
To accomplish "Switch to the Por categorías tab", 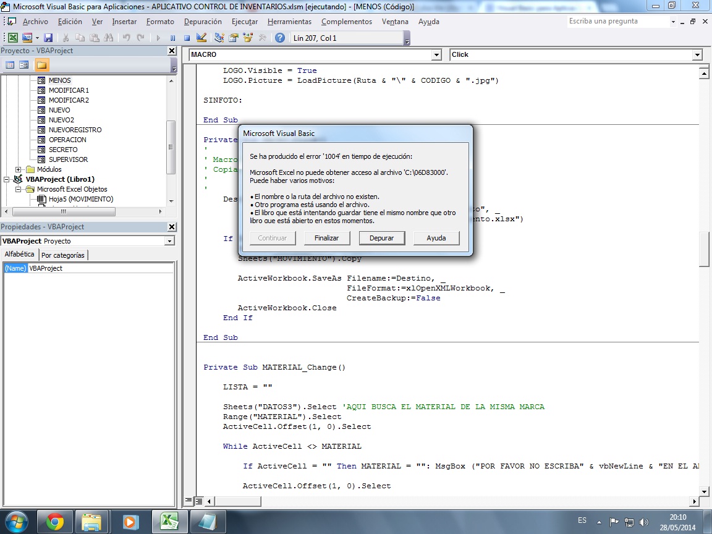I will click(63, 255).
